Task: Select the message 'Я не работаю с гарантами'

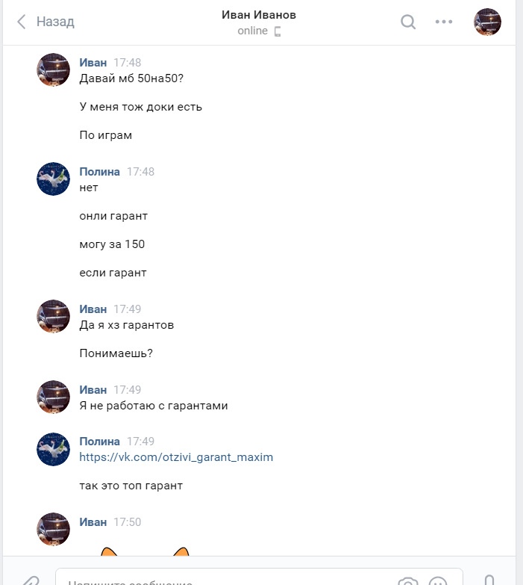Action: click(x=154, y=406)
